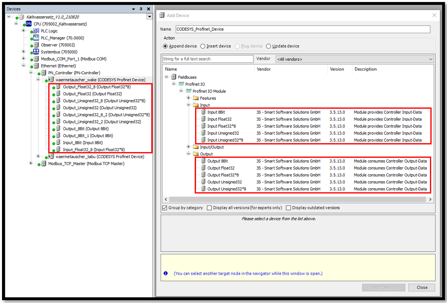Click the PLC Logic icon

[x=36, y=31]
